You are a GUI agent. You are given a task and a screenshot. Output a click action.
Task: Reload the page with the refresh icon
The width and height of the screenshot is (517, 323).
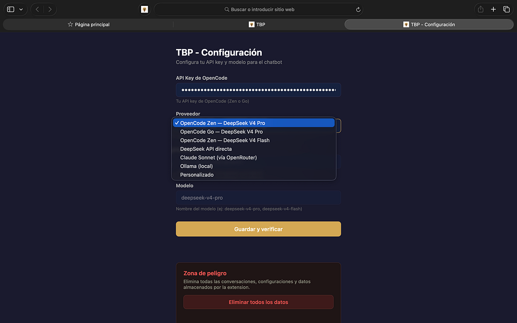(358, 10)
